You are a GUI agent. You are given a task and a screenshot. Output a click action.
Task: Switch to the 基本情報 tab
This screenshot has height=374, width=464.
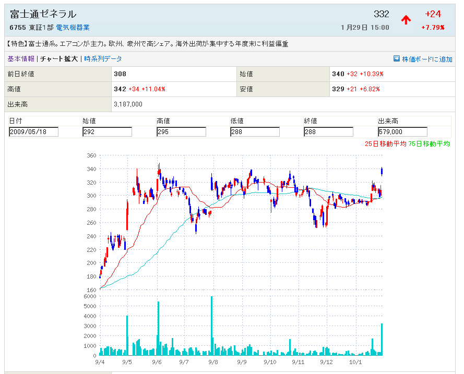(x=21, y=59)
